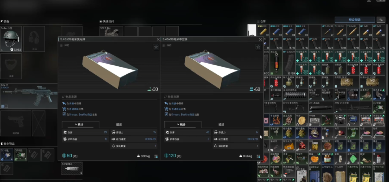Open the 统计 tab in the tracer ammo window
This screenshot has width=389, height=182.
(80, 125)
